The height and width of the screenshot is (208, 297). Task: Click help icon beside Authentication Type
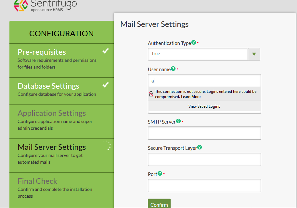click(194, 42)
